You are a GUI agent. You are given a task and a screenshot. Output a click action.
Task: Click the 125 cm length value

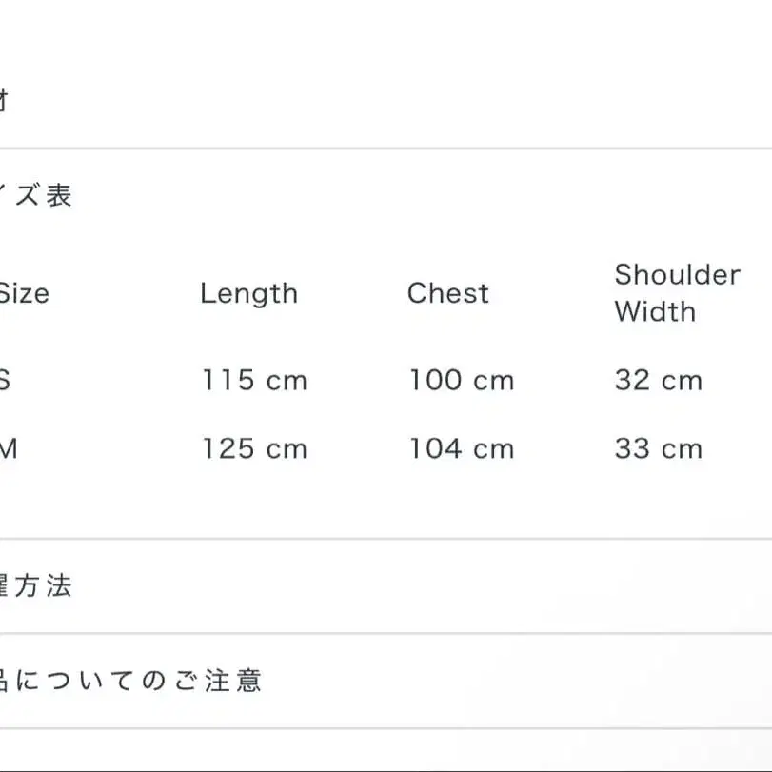tap(255, 448)
